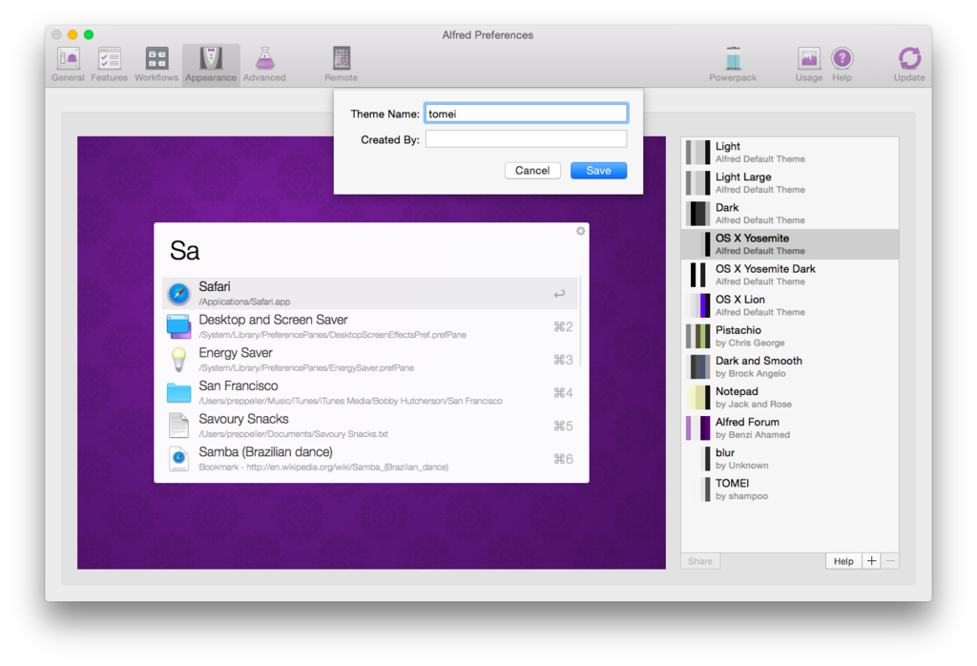This screenshot has height=666, width=977.
Task: Click the Help button below theme list
Action: coord(843,561)
